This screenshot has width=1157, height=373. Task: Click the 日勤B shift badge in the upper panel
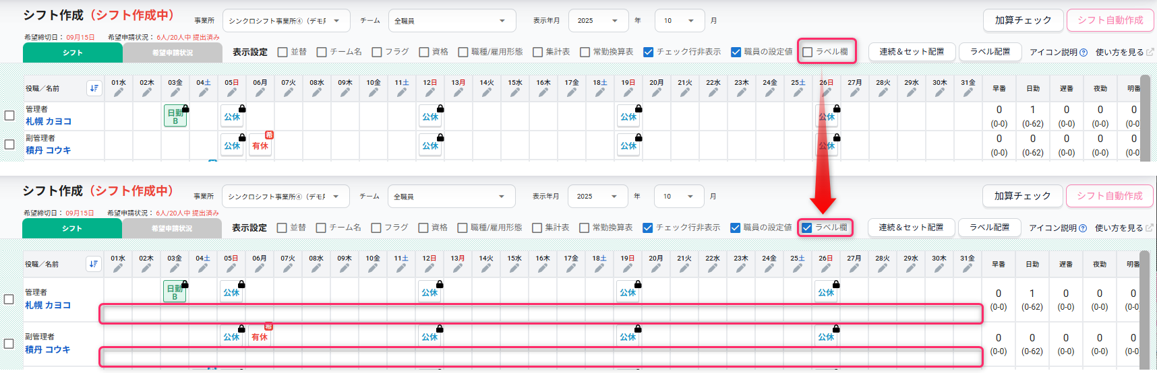click(175, 116)
